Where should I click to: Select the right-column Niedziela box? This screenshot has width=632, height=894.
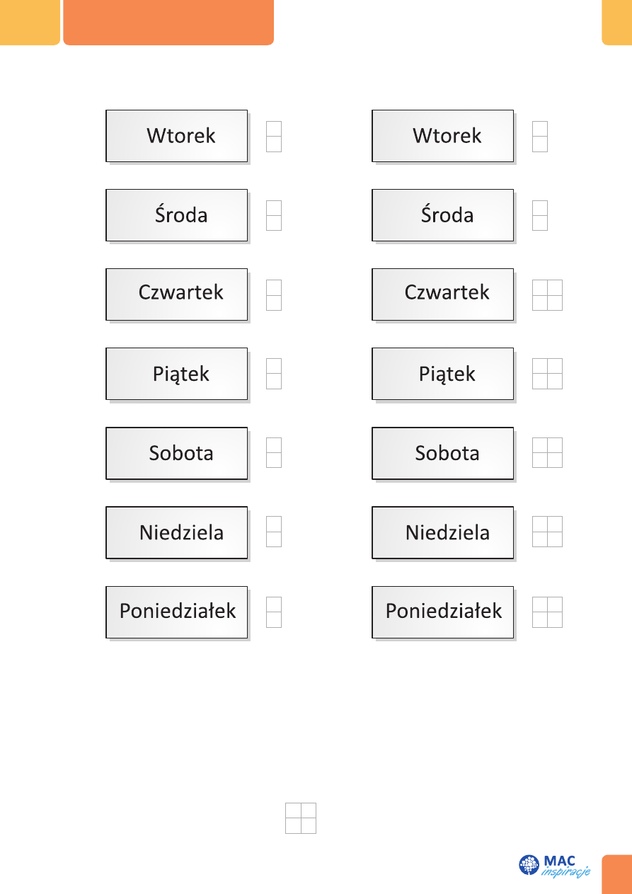pos(443,532)
